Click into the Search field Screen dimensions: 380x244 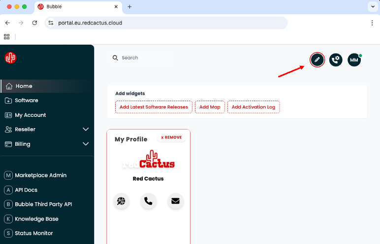click(x=143, y=58)
